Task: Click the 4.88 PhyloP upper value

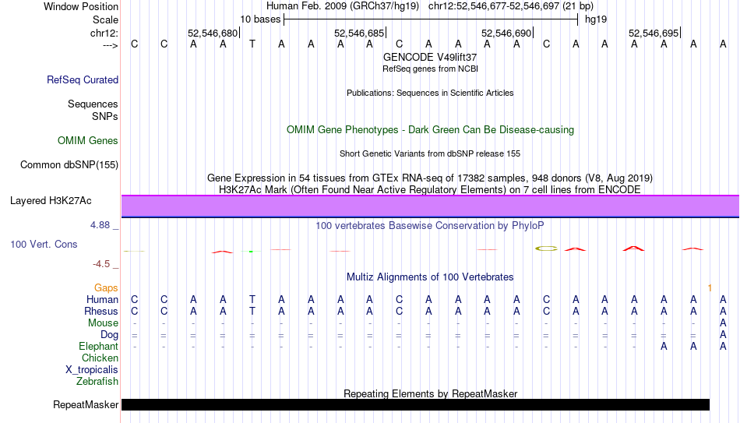Action: 100,225
